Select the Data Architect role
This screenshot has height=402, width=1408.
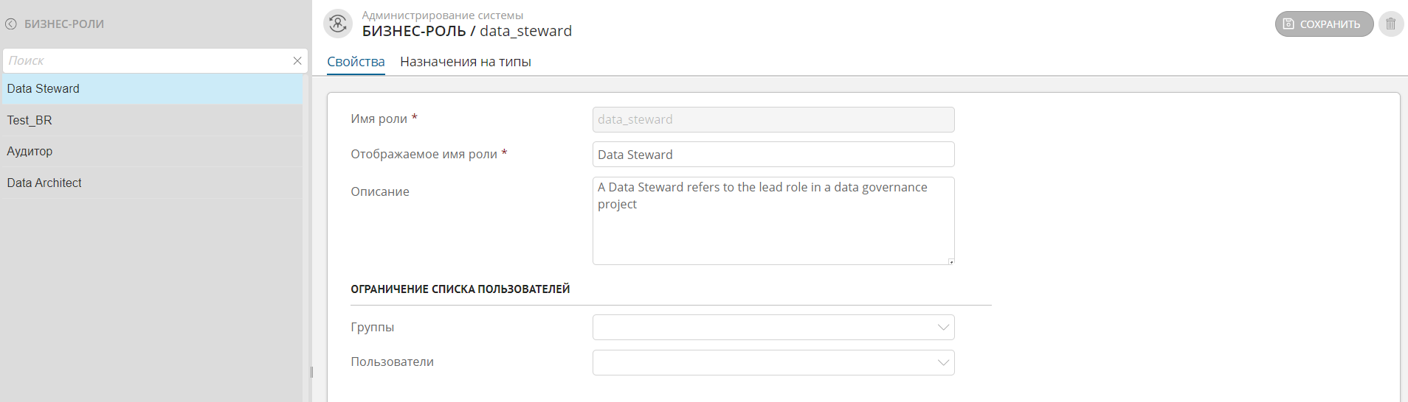tap(44, 183)
